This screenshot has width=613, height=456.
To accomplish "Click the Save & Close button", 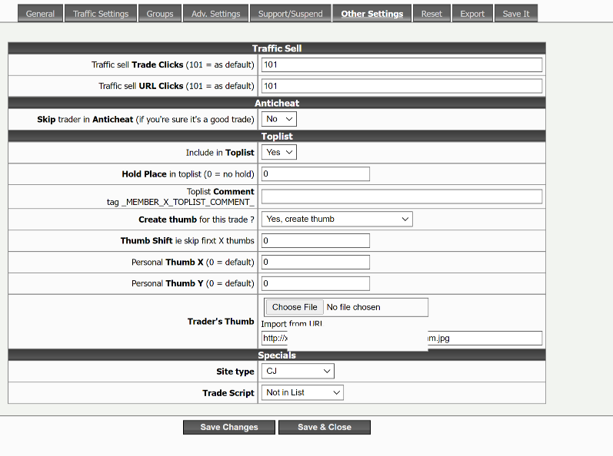I will pyautogui.click(x=325, y=427).
